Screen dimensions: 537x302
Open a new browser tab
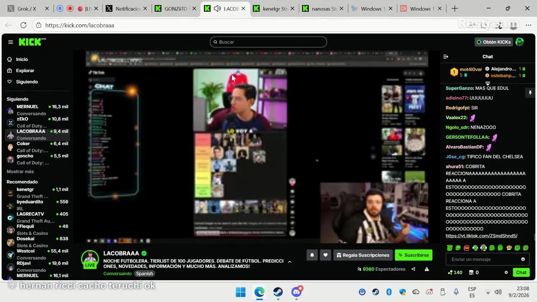point(455,8)
